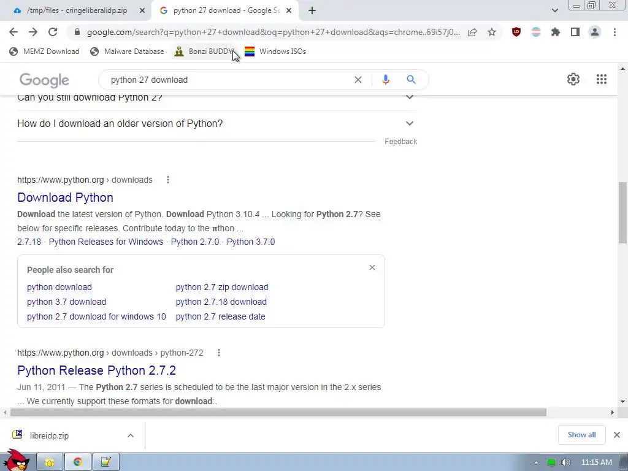Open options for Python 2.7.2 result
Viewport: 628px width, 471px height.
coord(219,353)
